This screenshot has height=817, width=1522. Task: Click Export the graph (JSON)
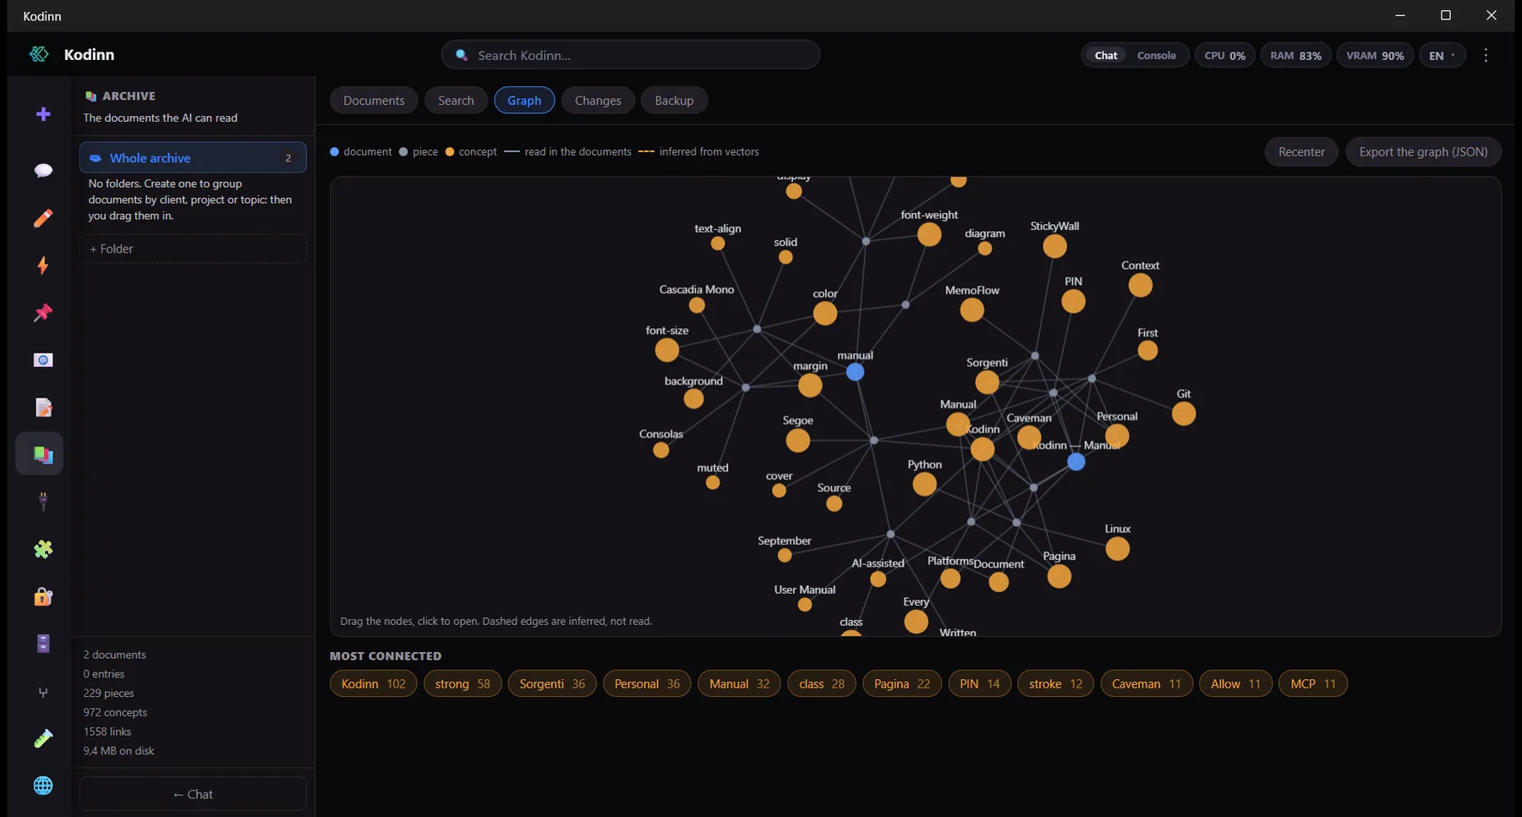(x=1423, y=151)
